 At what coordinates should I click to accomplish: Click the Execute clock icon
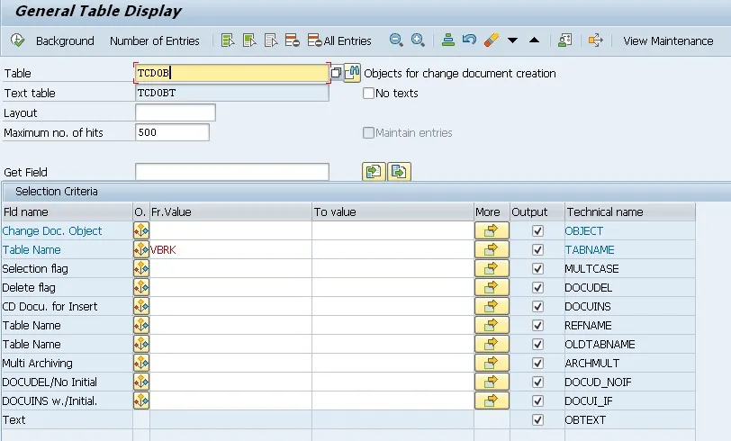(x=17, y=40)
